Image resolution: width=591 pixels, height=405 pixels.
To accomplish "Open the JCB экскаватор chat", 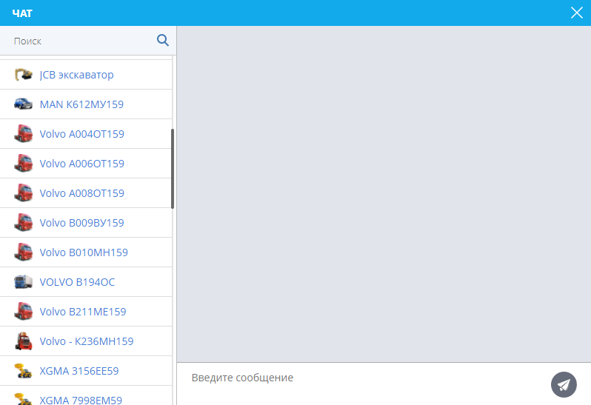I will point(76,75).
